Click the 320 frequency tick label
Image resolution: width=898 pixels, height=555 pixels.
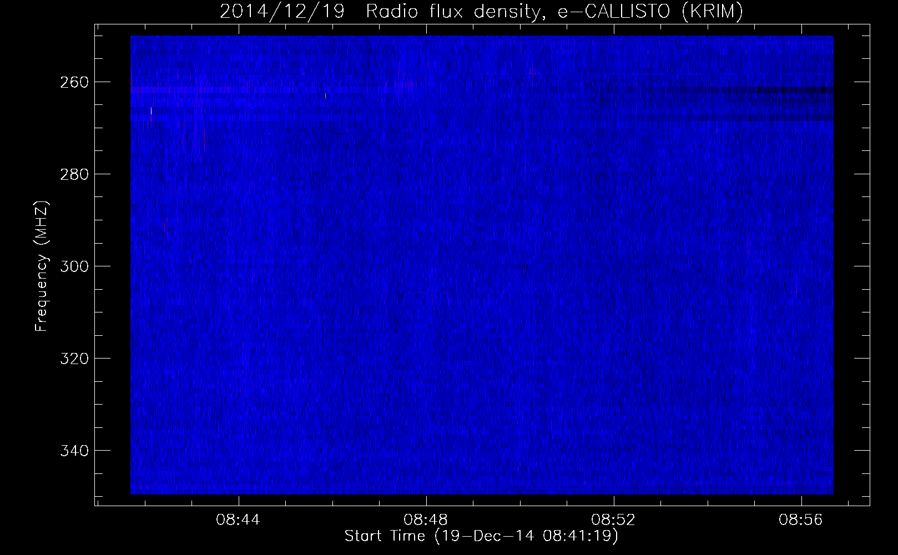[x=73, y=359]
